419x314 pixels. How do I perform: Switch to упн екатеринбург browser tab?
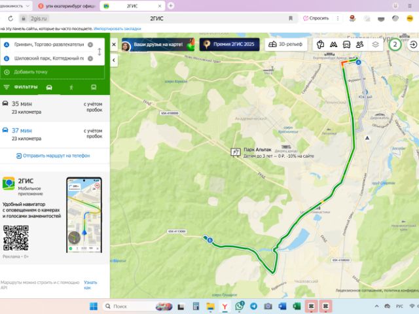click(x=66, y=6)
